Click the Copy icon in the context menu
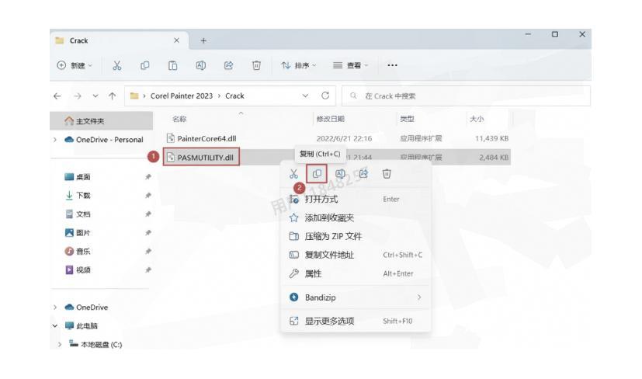Screen dimensions: 642x379 [317, 174]
